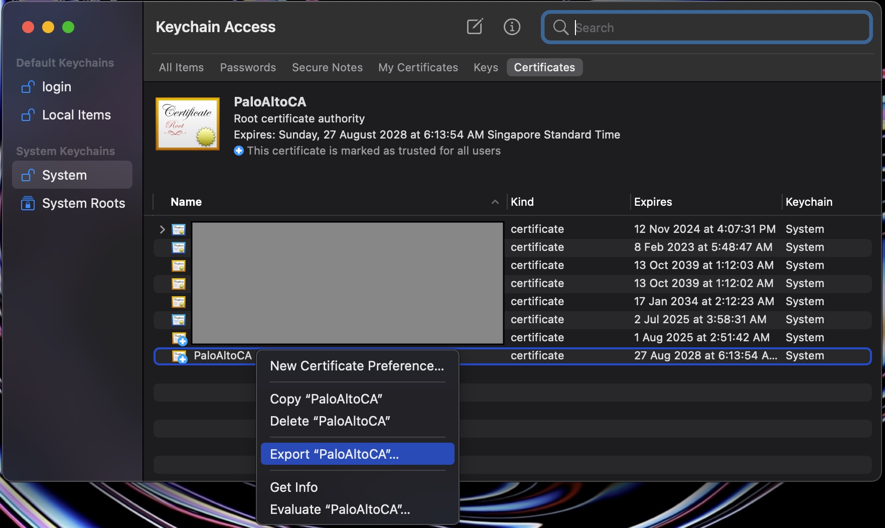This screenshot has width=885, height=528.
Task: Select Delete "PaloAltoCA" menu item
Action: 330,421
